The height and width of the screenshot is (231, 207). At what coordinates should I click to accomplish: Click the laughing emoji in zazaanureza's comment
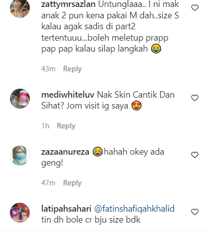97,152
